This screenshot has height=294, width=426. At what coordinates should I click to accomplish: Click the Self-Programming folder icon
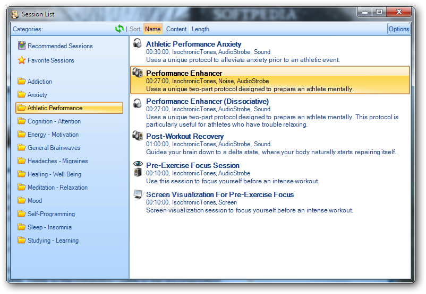coord(21,214)
